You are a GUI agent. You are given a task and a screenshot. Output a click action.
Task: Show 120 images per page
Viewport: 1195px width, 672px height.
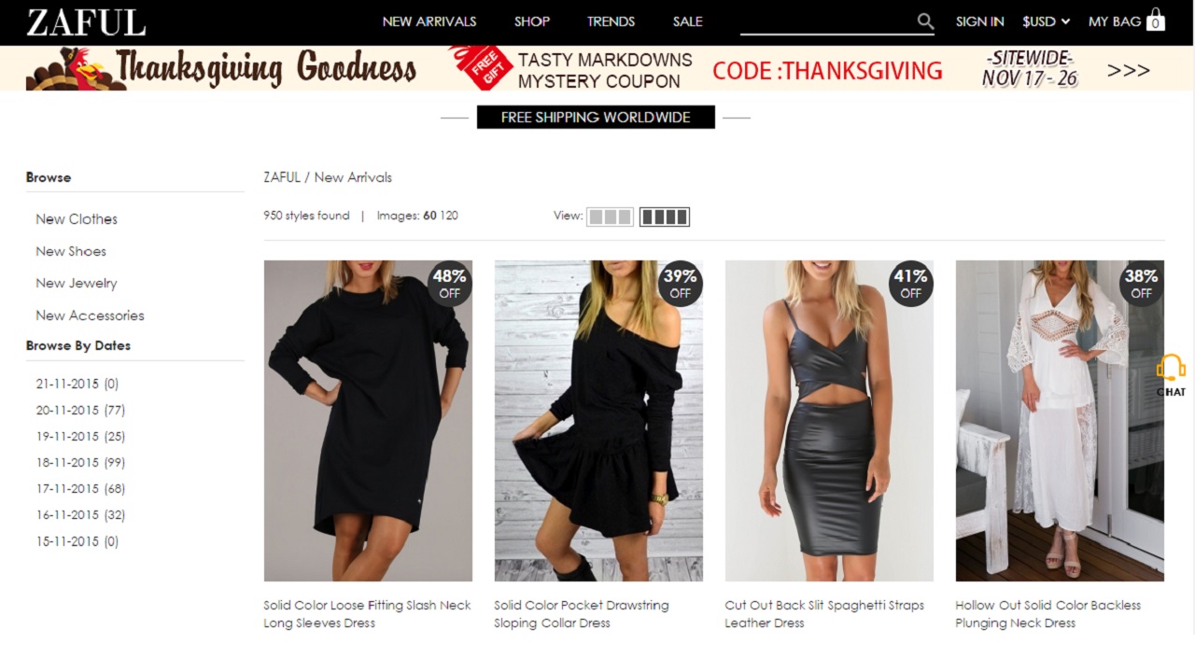point(449,216)
